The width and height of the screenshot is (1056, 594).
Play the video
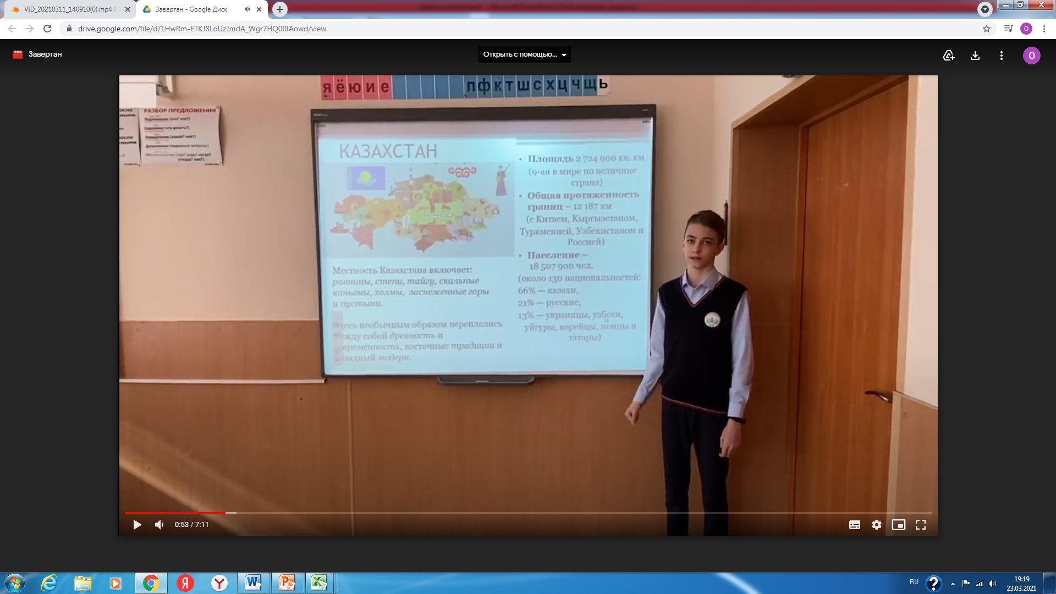click(x=137, y=525)
